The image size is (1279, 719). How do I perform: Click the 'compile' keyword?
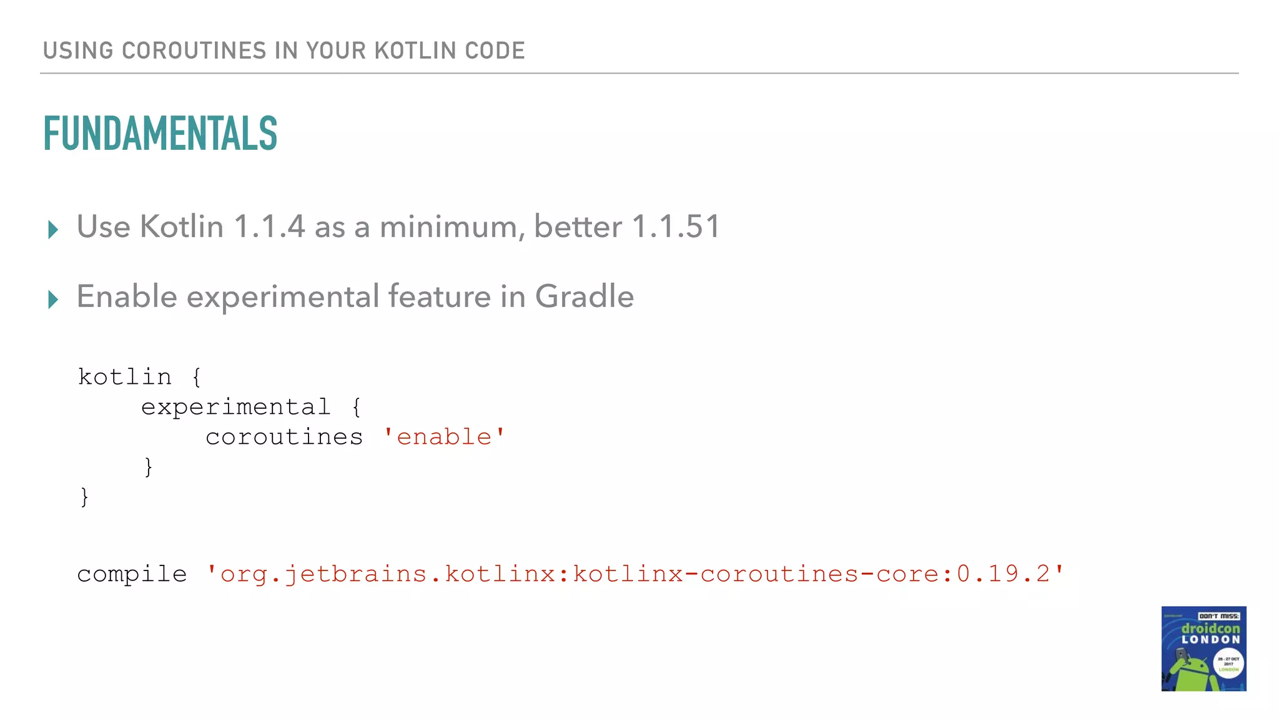132,574
